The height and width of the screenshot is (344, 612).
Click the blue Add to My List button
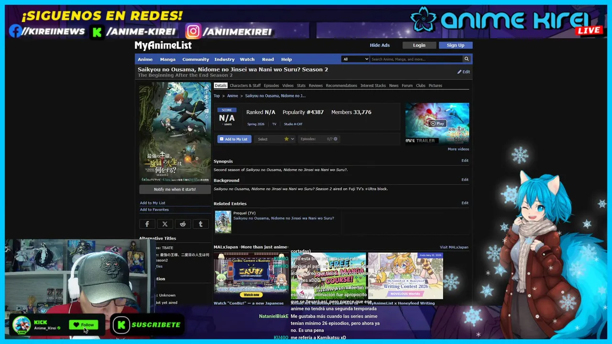click(x=234, y=139)
